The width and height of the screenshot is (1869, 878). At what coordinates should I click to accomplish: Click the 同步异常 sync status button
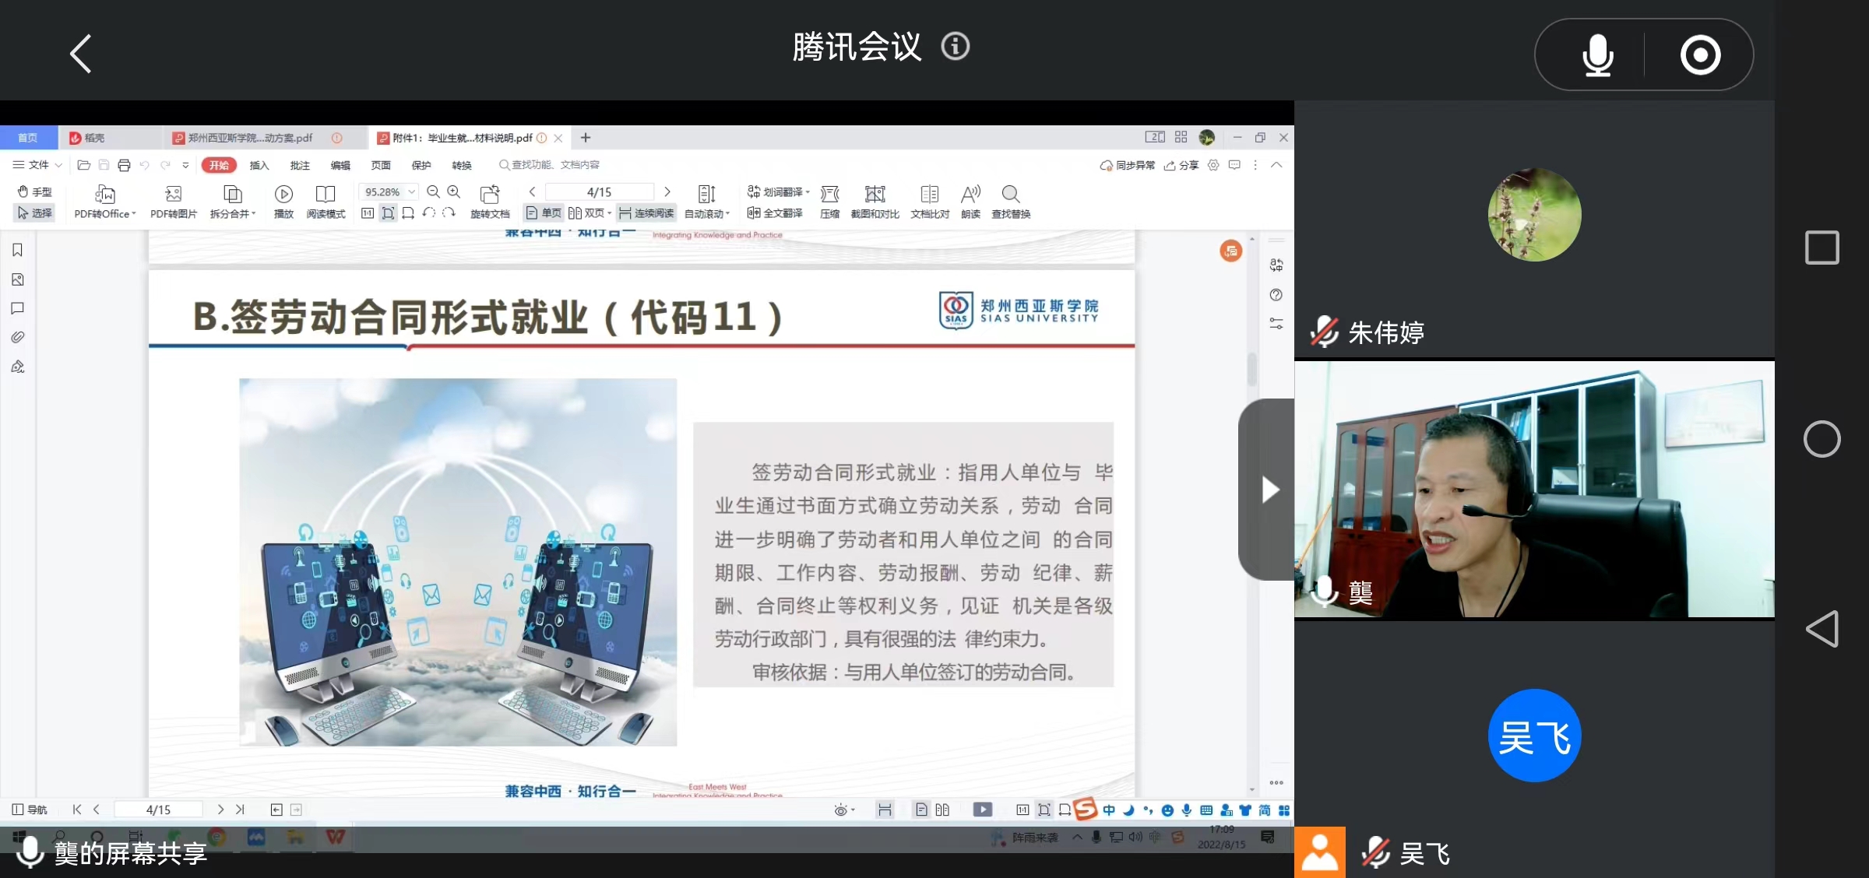pyautogui.click(x=1127, y=165)
